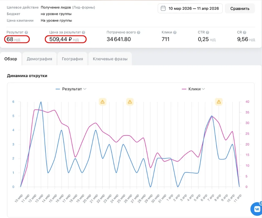Click the question mark next to CR
The width and height of the screenshot is (262, 218).
244,32
